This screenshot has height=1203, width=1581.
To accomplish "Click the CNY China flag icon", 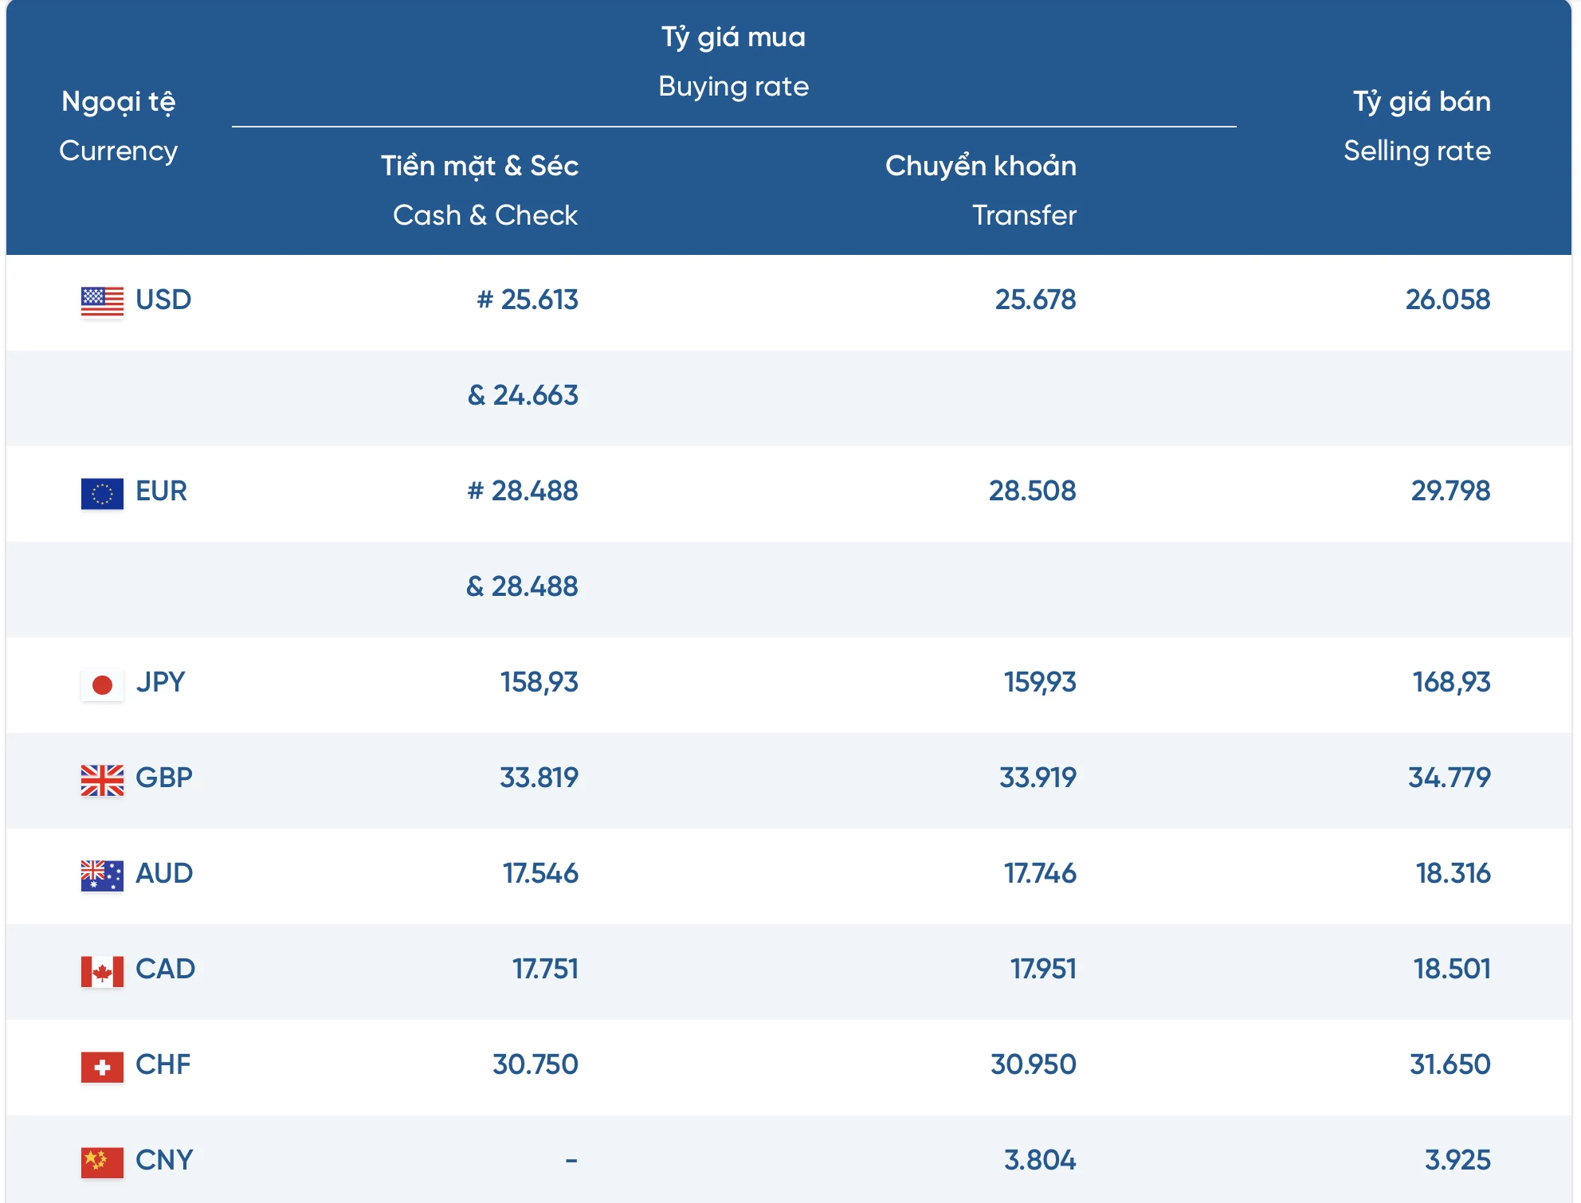I will tap(102, 1162).
